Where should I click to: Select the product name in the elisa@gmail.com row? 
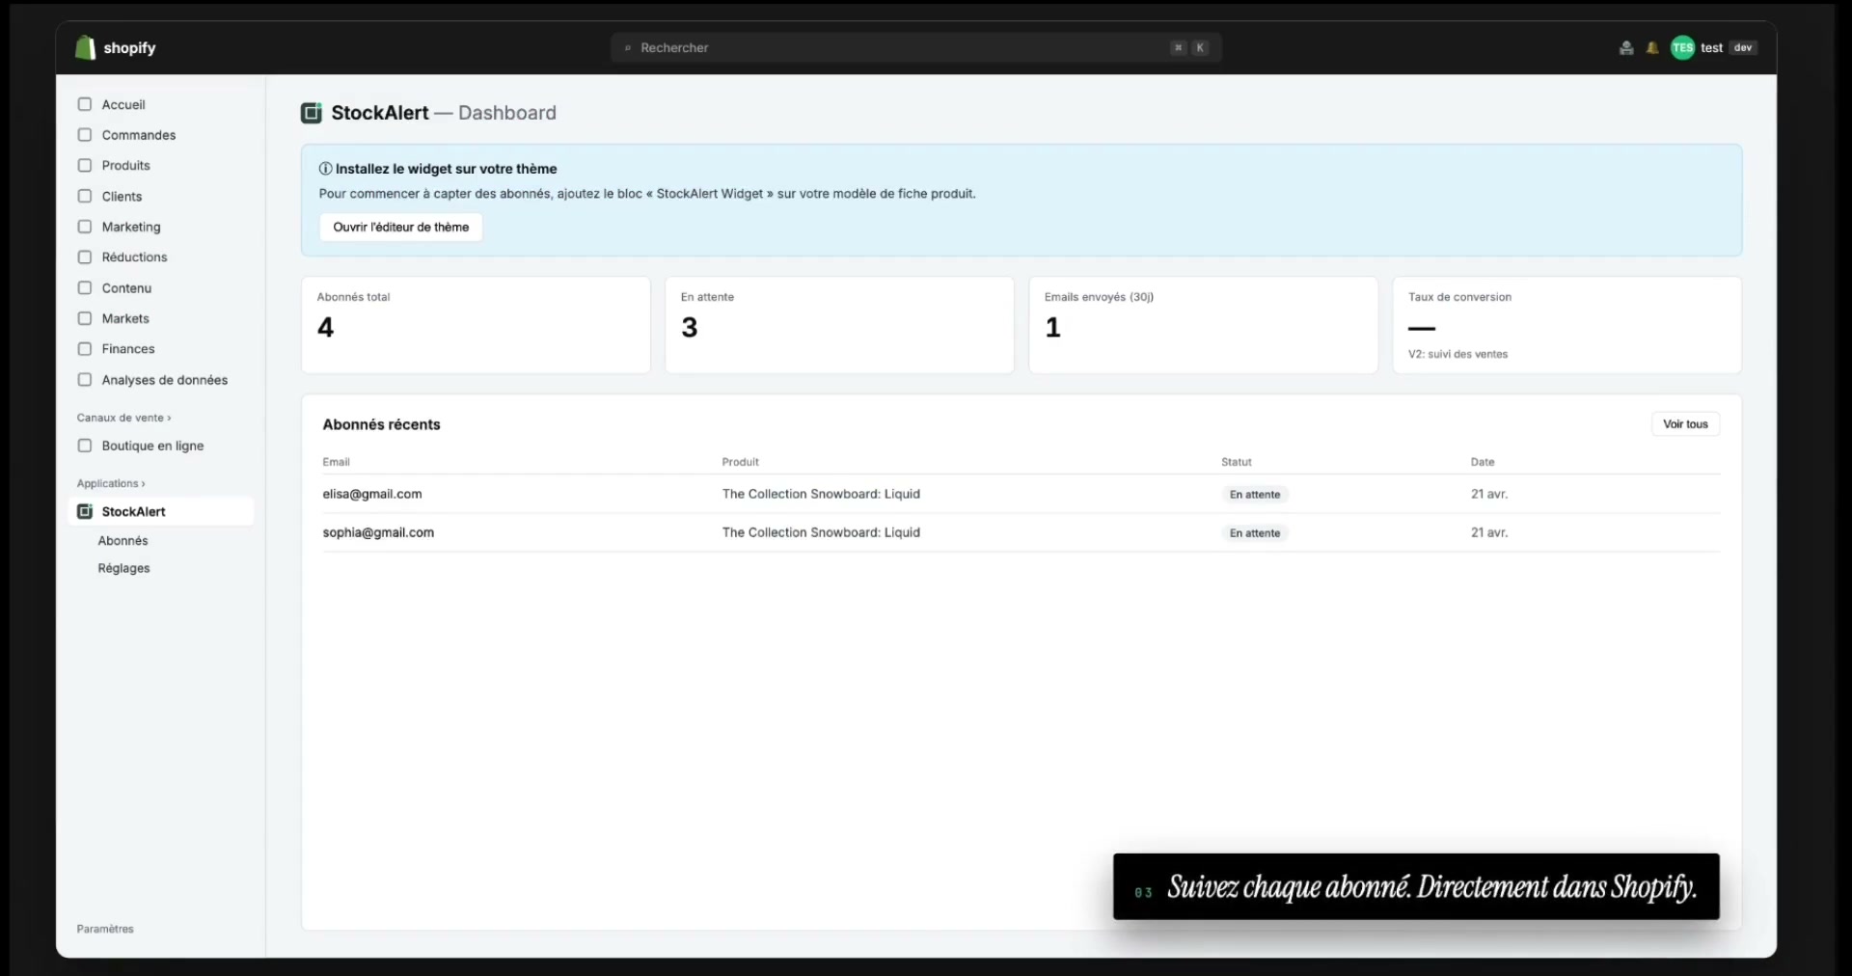pos(821,494)
